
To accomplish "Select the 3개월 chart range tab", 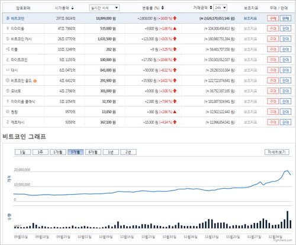I will [75, 152].
